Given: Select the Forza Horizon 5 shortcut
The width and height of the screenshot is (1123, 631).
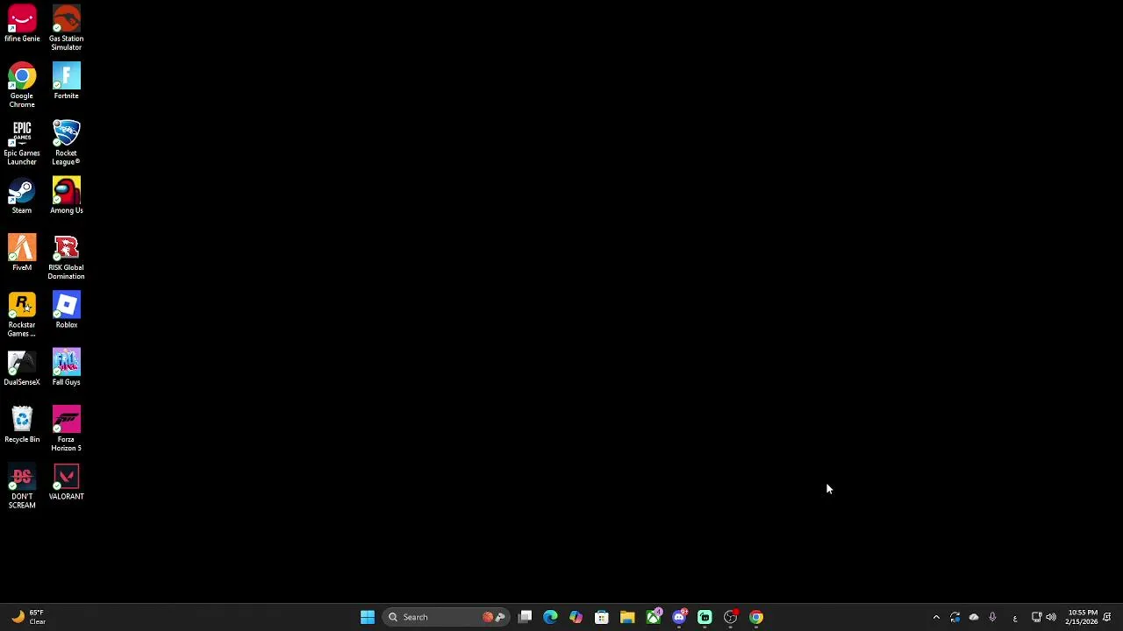Looking at the screenshot, I should [x=66, y=429].
